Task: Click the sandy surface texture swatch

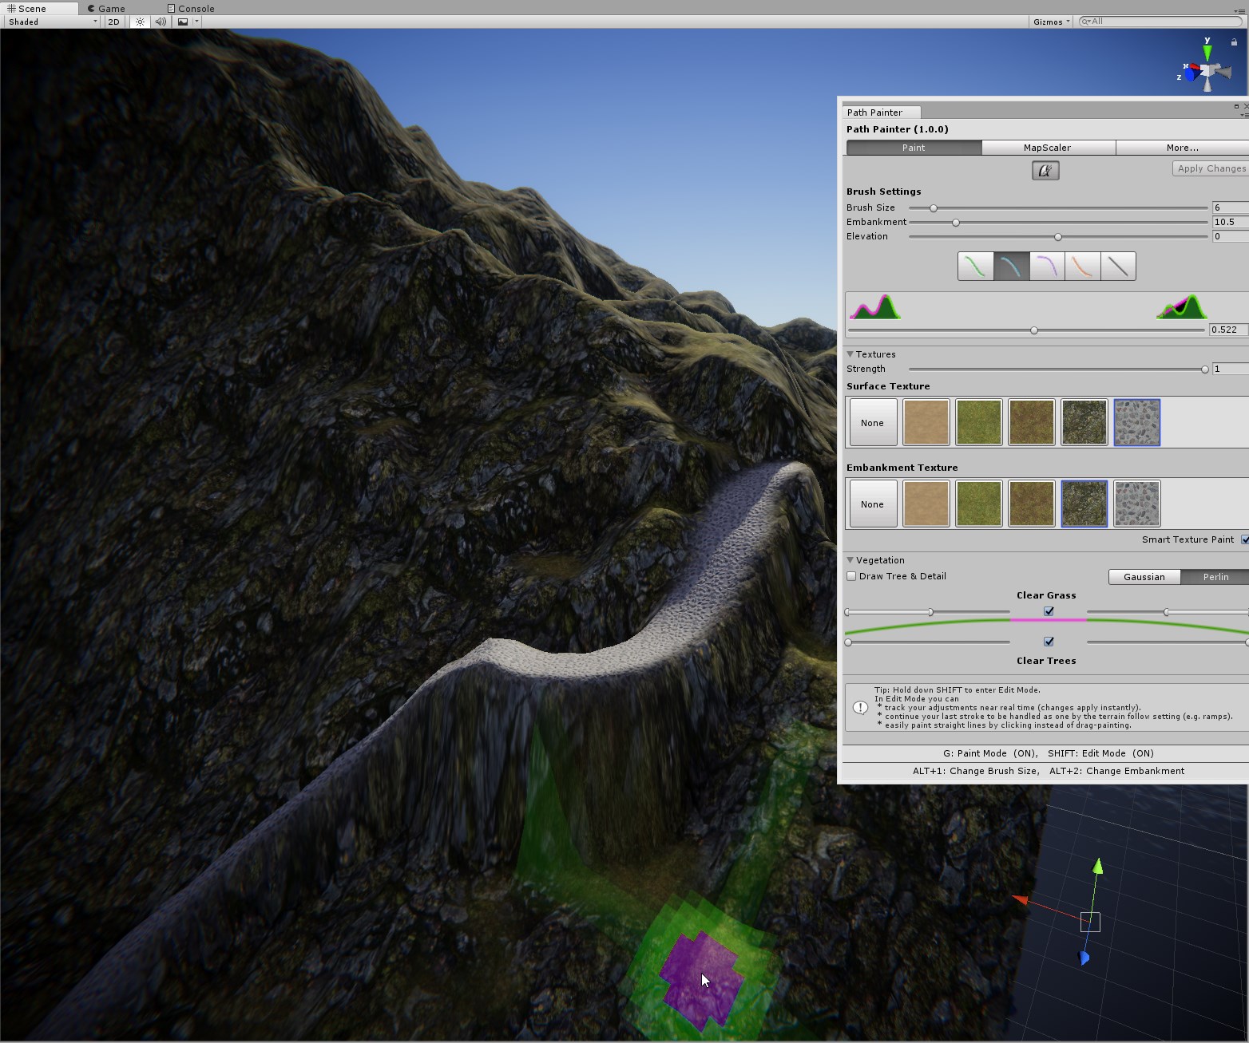Action: coord(926,422)
